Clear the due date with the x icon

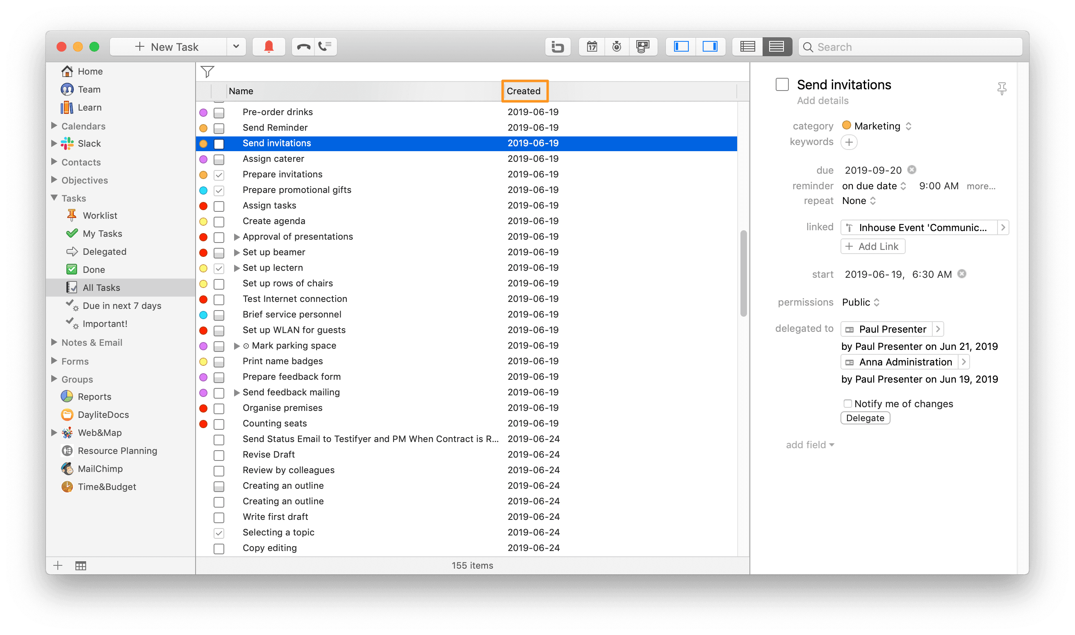click(x=912, y=170)
